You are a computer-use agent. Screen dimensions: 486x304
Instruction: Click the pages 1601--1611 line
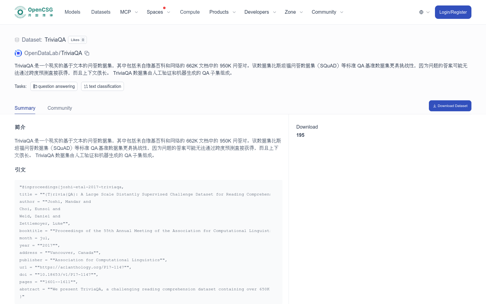point(49,282)
